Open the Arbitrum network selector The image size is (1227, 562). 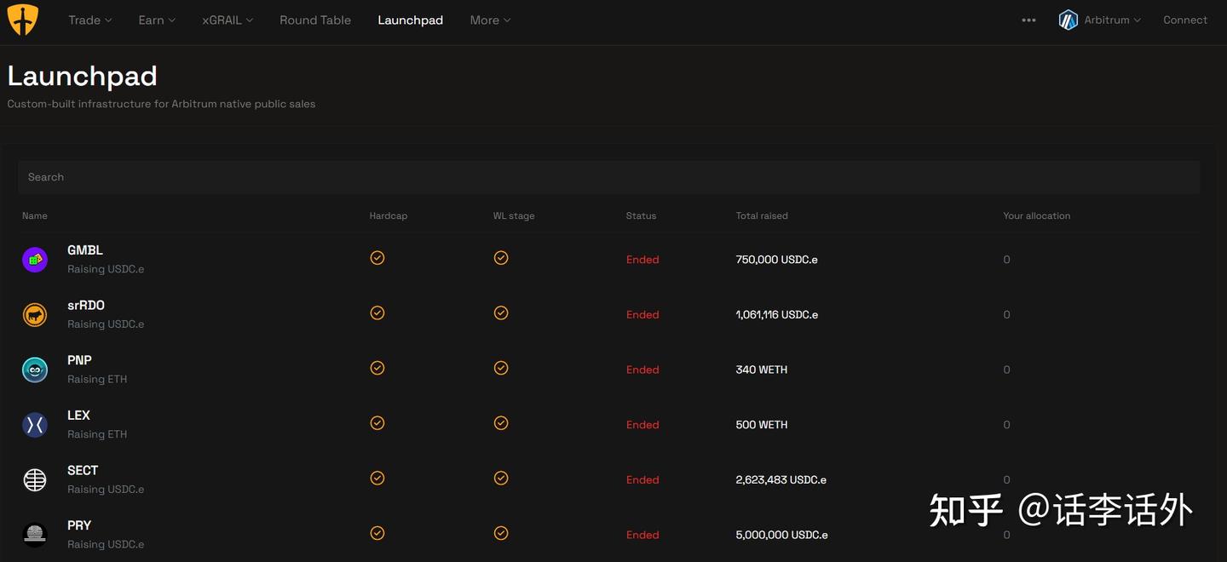coord(1100,20)
